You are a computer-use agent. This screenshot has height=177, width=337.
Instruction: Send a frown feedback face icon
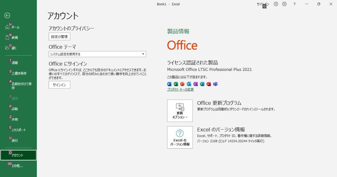[284, 4]
